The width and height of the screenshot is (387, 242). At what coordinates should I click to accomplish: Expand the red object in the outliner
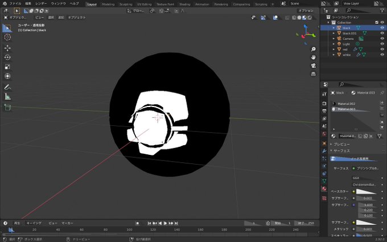coord(334,50)
